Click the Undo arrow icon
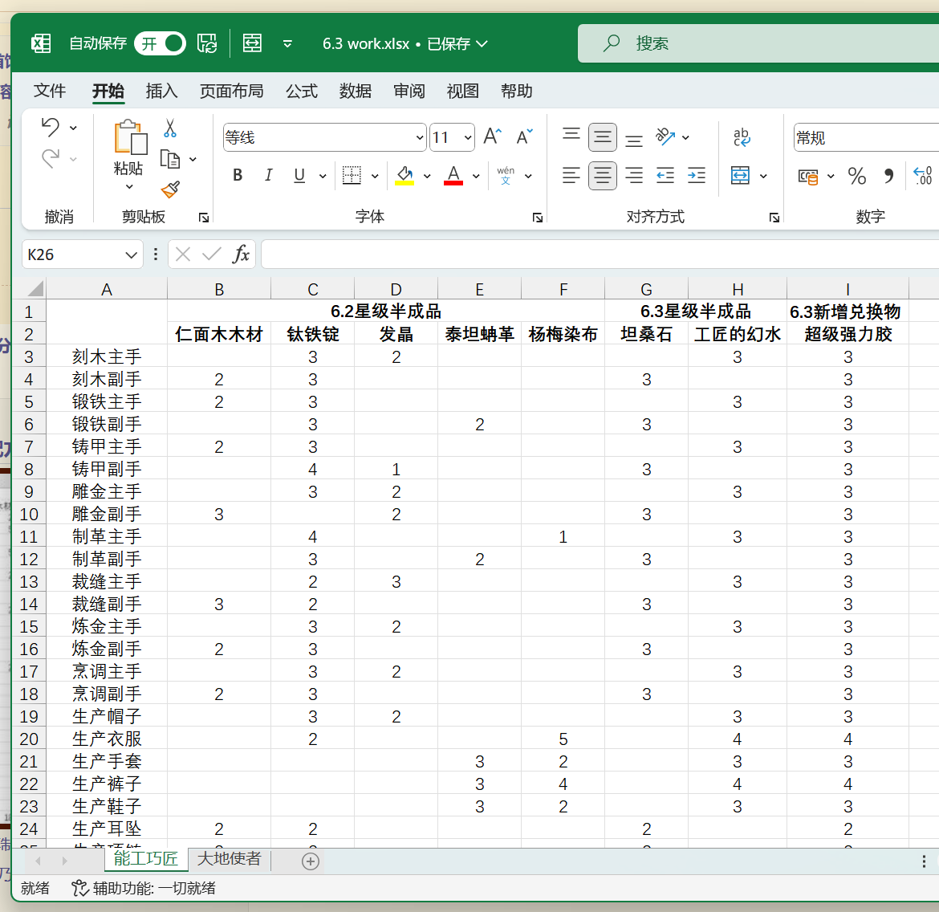939x912 pixels. [x=51, y=127]
